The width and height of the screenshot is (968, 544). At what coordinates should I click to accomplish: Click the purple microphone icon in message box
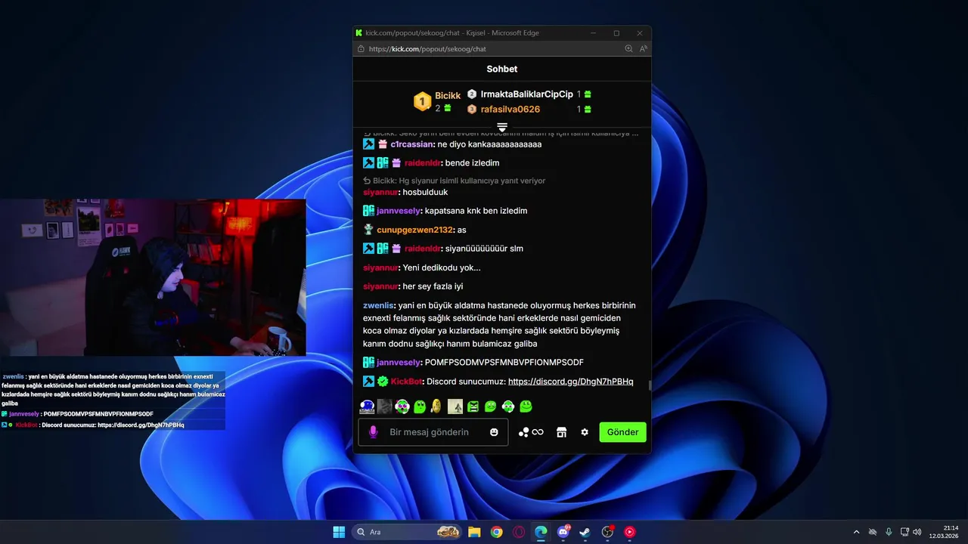coord(373,432)
